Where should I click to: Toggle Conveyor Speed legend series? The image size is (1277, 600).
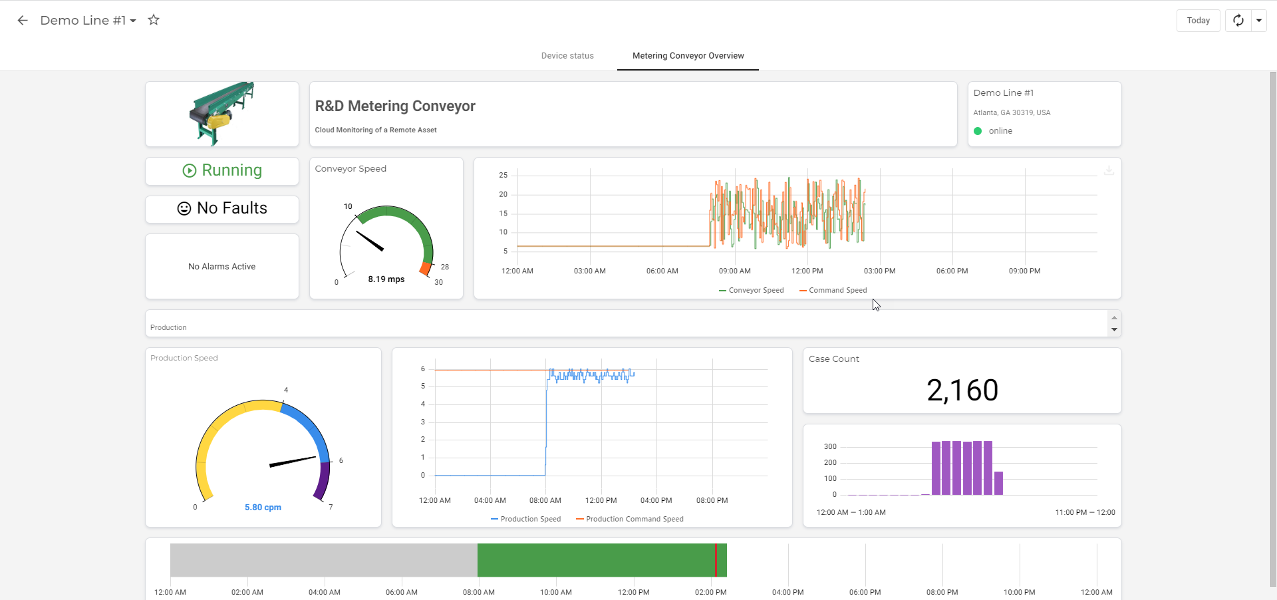click(752, 291)
